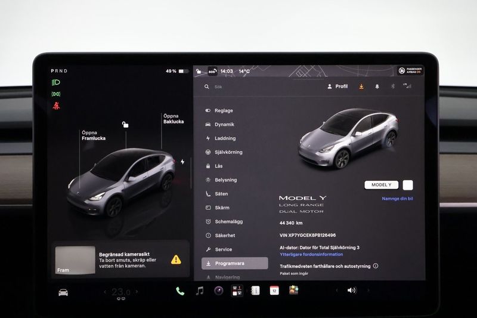477x318 pixels.
Task: Click the headlights indicator icon
Action: point(55,82)
